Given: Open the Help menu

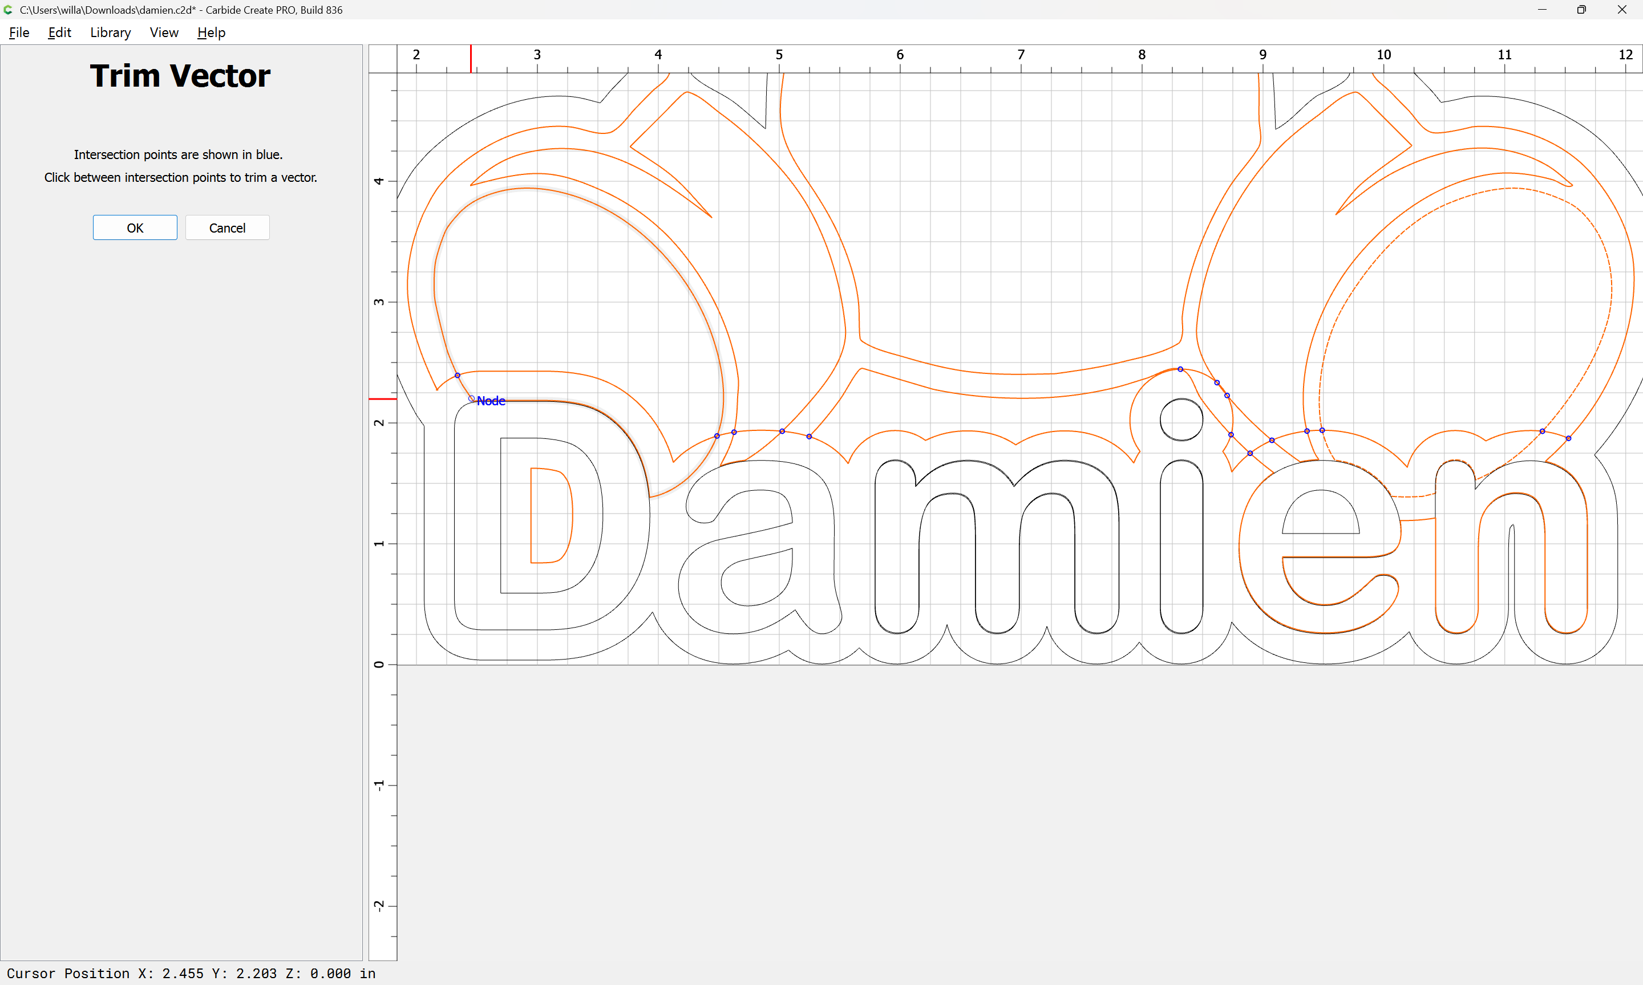Looking at the screenshot, I should pyautogui.click(x=211, y=32).
